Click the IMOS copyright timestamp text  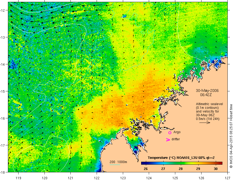231,136
